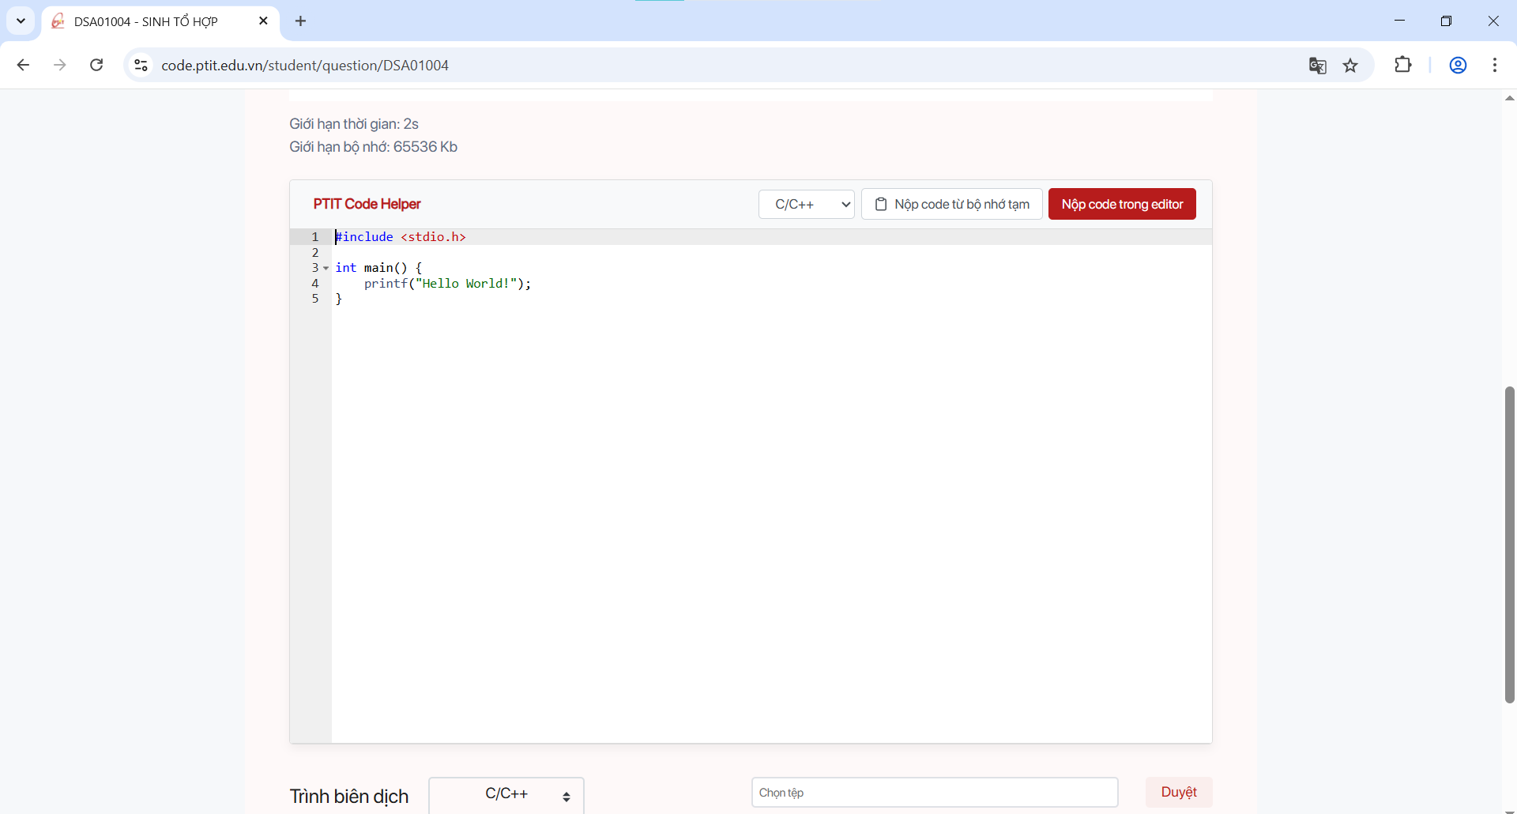The image size is (1517, 814).
Task: Click the browser back arrow icon
Action: (23, 65)
